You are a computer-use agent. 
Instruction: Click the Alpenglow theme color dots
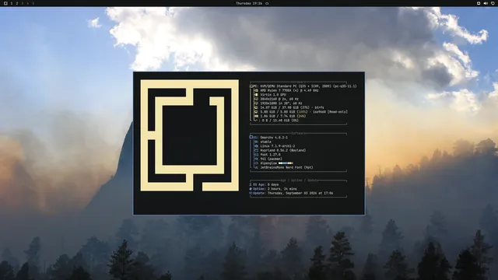click(286, 163)
